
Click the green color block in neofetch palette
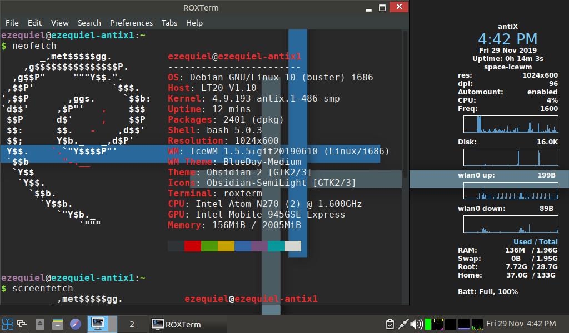pos(209,246)
